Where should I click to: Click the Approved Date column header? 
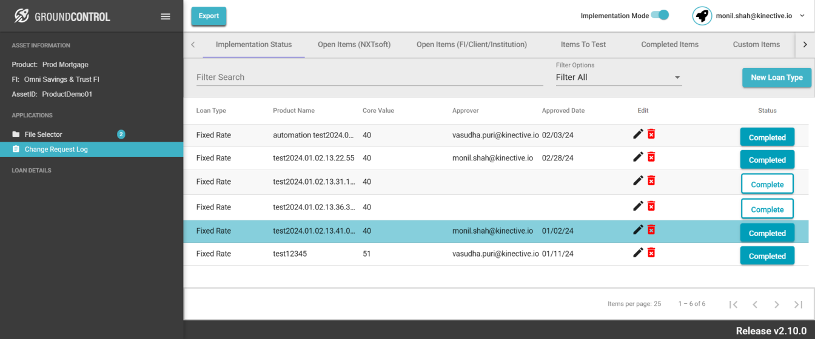click(563, 111)
